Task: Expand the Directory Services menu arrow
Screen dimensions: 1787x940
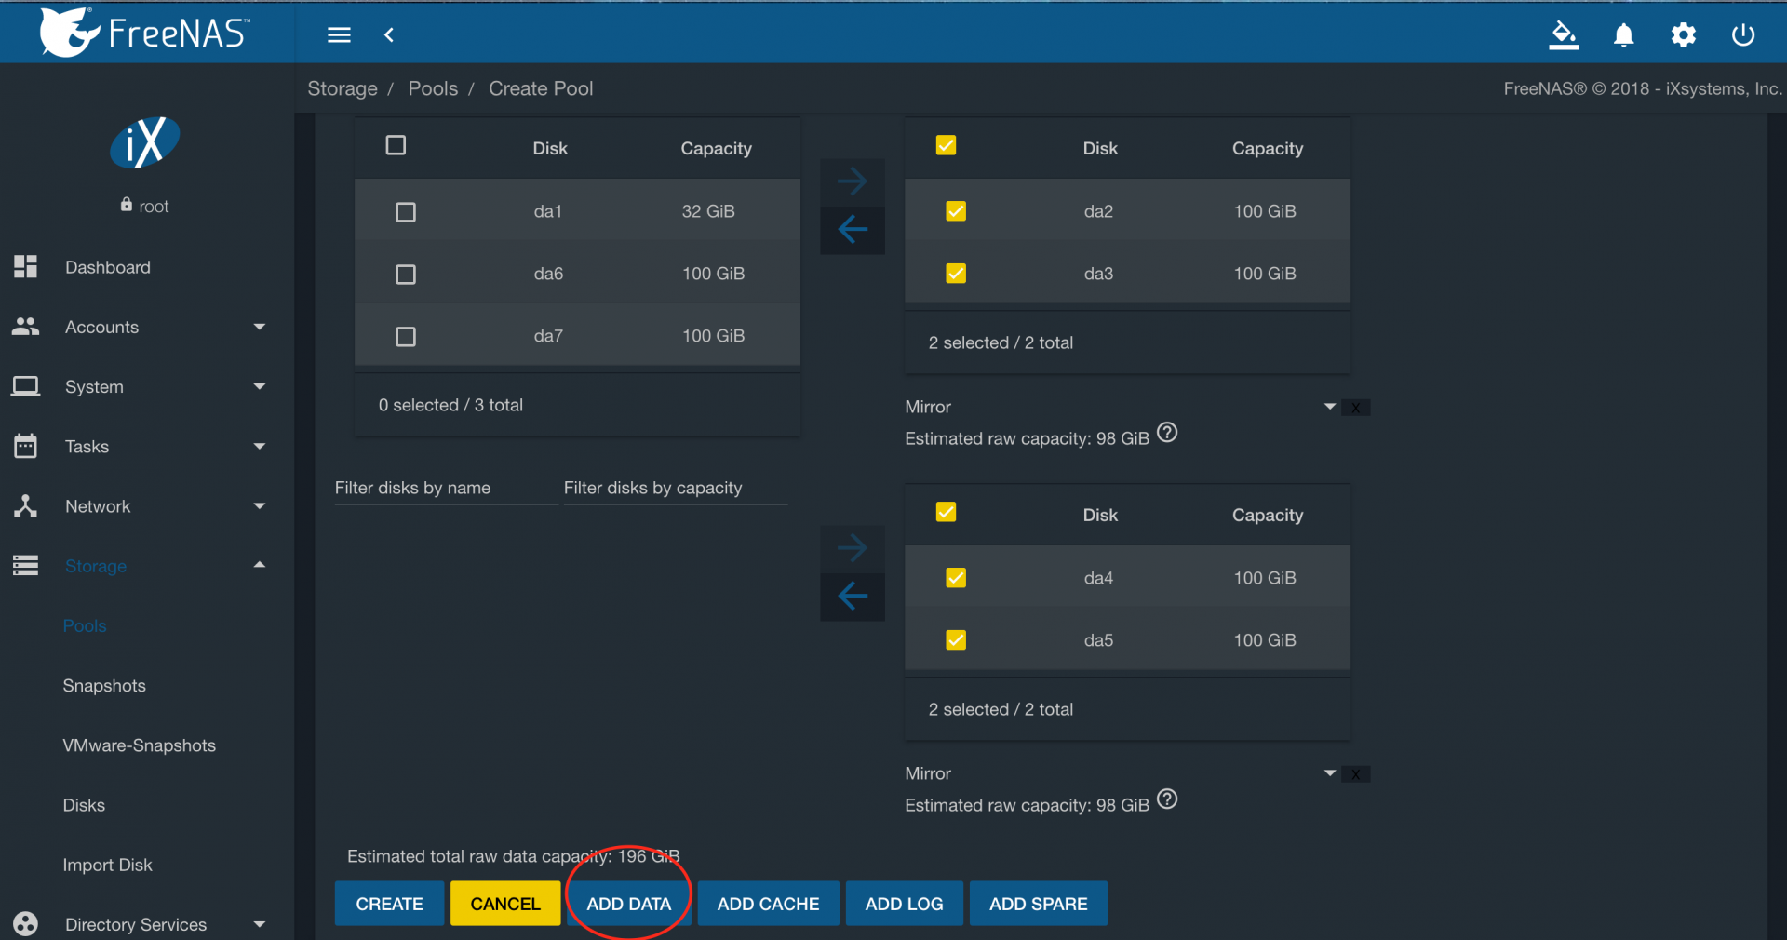Action: point(260,924)
